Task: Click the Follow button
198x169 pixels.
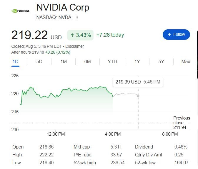Action: click(176, 35)
